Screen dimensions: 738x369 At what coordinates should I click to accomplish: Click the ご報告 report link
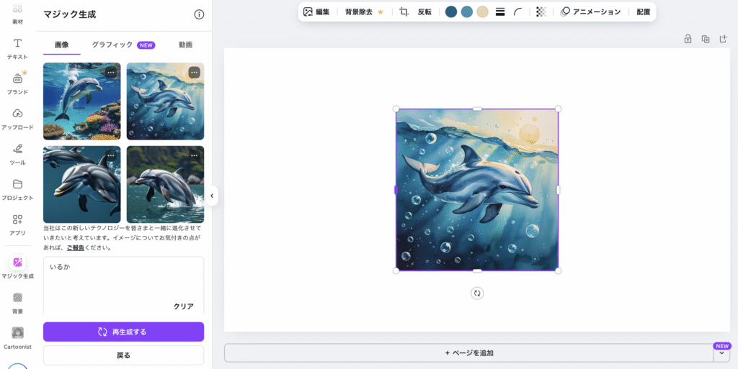pyautogui.click(x=75, y=248)
